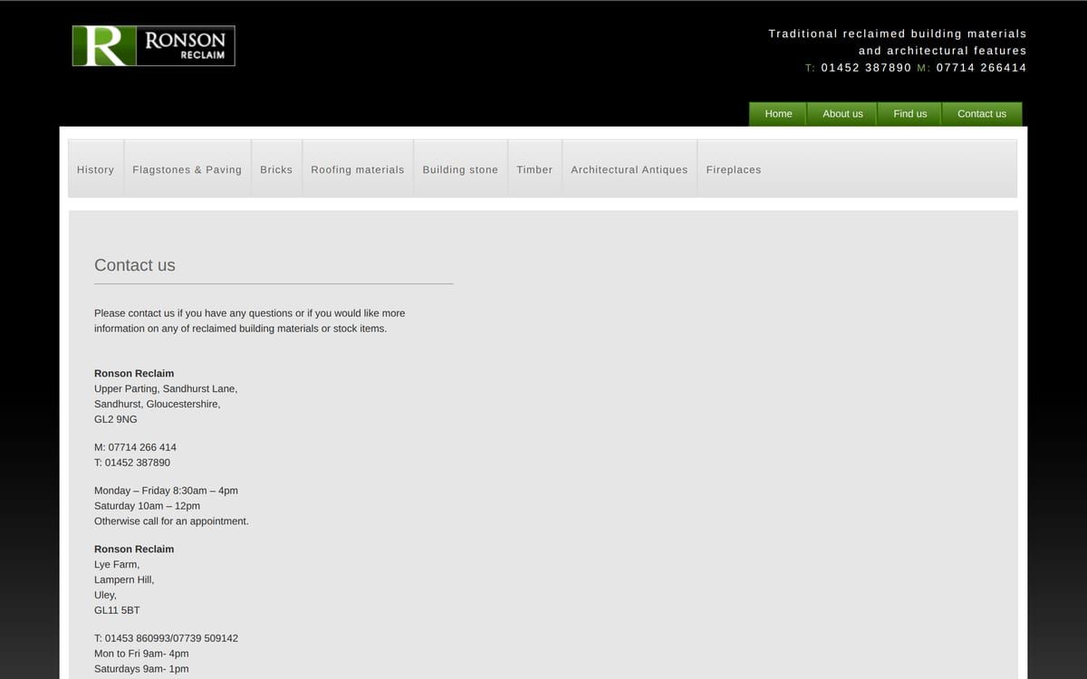Screen dimensions: 1087x679
Task: Click the 'Please contact us' intro paragraph
Action: tap(250, 320)
